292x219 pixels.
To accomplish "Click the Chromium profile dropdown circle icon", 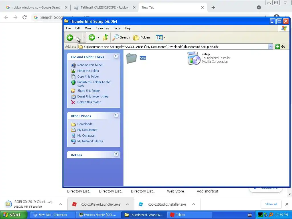I will point(259,7).
